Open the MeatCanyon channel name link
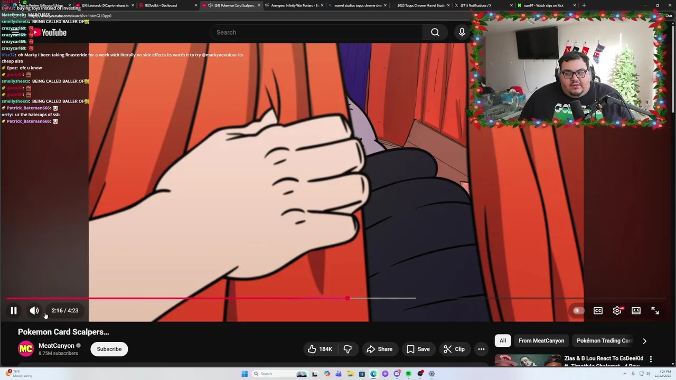The image size is (676, 380). coord(56,346)
